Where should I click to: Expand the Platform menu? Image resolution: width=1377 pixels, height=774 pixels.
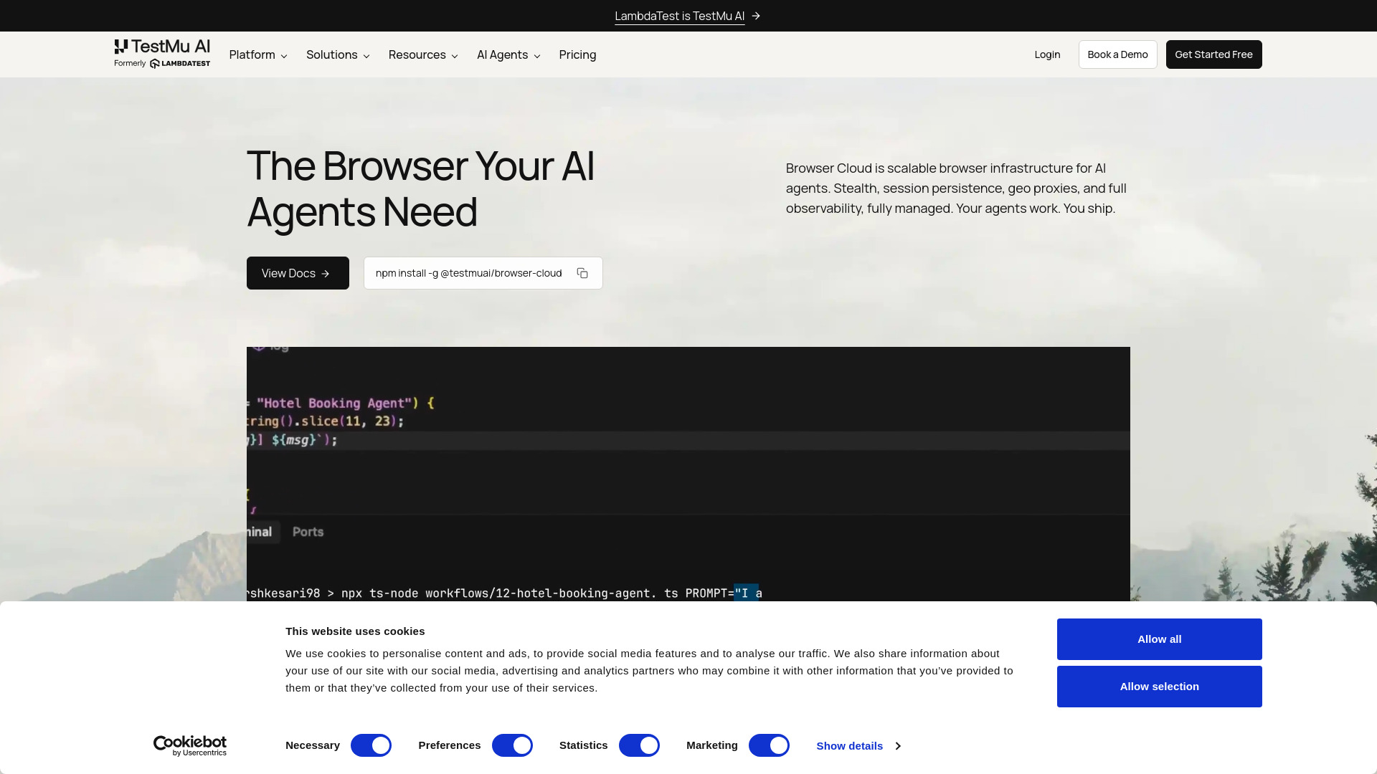tap(258, 54)
